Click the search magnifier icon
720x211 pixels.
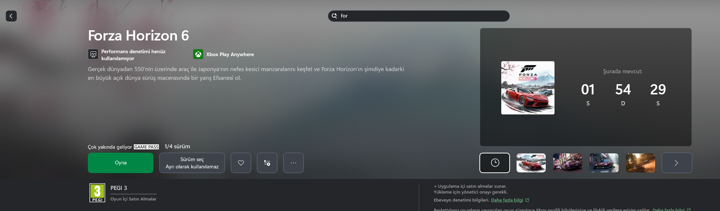[334, 16]
